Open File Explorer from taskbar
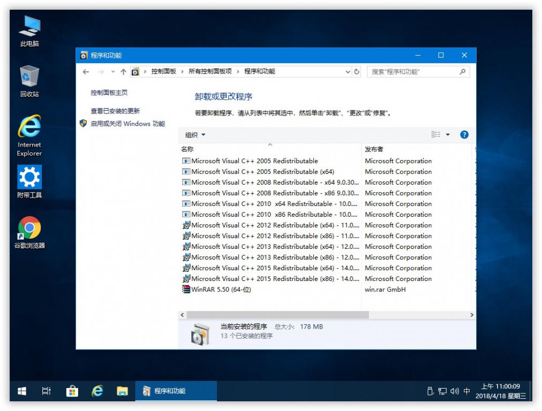Screen dimensions: 542x411 point(122,391)
